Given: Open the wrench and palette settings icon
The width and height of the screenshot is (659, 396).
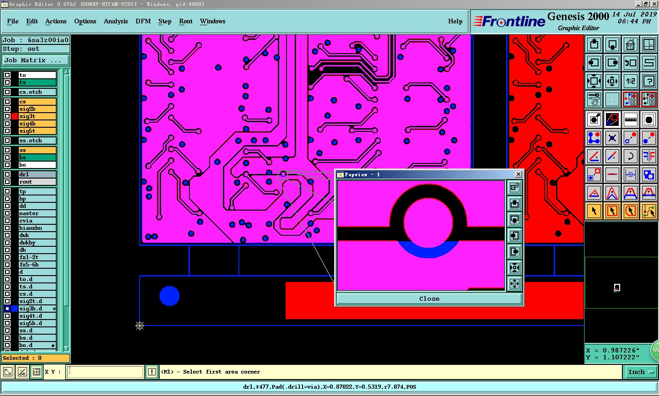Looking at the screenshot, I should pos(594,99).
